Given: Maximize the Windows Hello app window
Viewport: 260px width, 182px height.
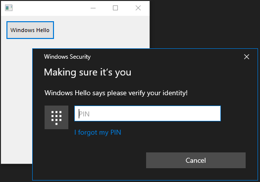Looking at the screenshot, I should [x=115, y=8].
